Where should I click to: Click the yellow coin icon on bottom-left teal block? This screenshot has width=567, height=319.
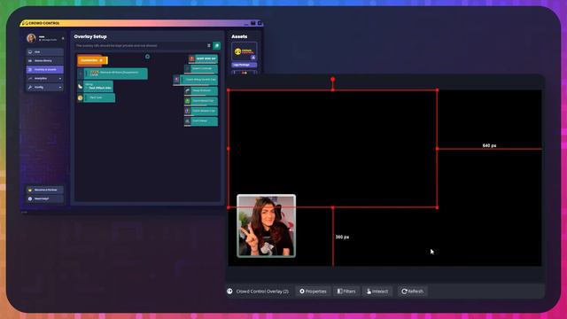(81, 97)
